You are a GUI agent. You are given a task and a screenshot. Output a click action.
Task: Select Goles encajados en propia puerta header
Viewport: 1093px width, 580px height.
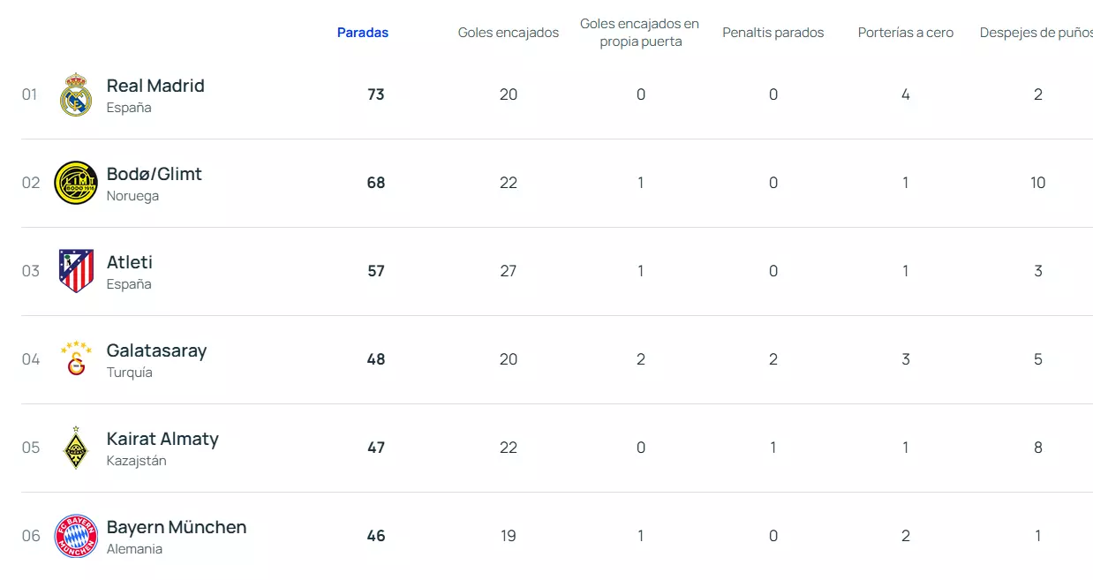641,33
